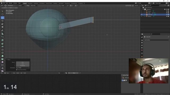
Task: Open the Help menu
Action: coord(19,3)
